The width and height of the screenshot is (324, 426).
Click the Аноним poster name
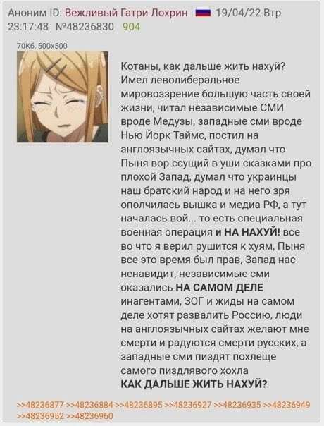click(x=27, y=13)
